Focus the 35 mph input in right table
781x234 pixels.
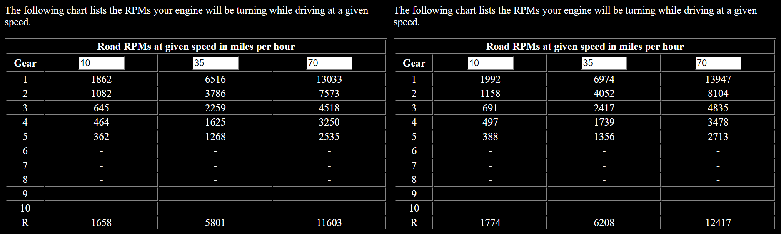click(604, 63)
